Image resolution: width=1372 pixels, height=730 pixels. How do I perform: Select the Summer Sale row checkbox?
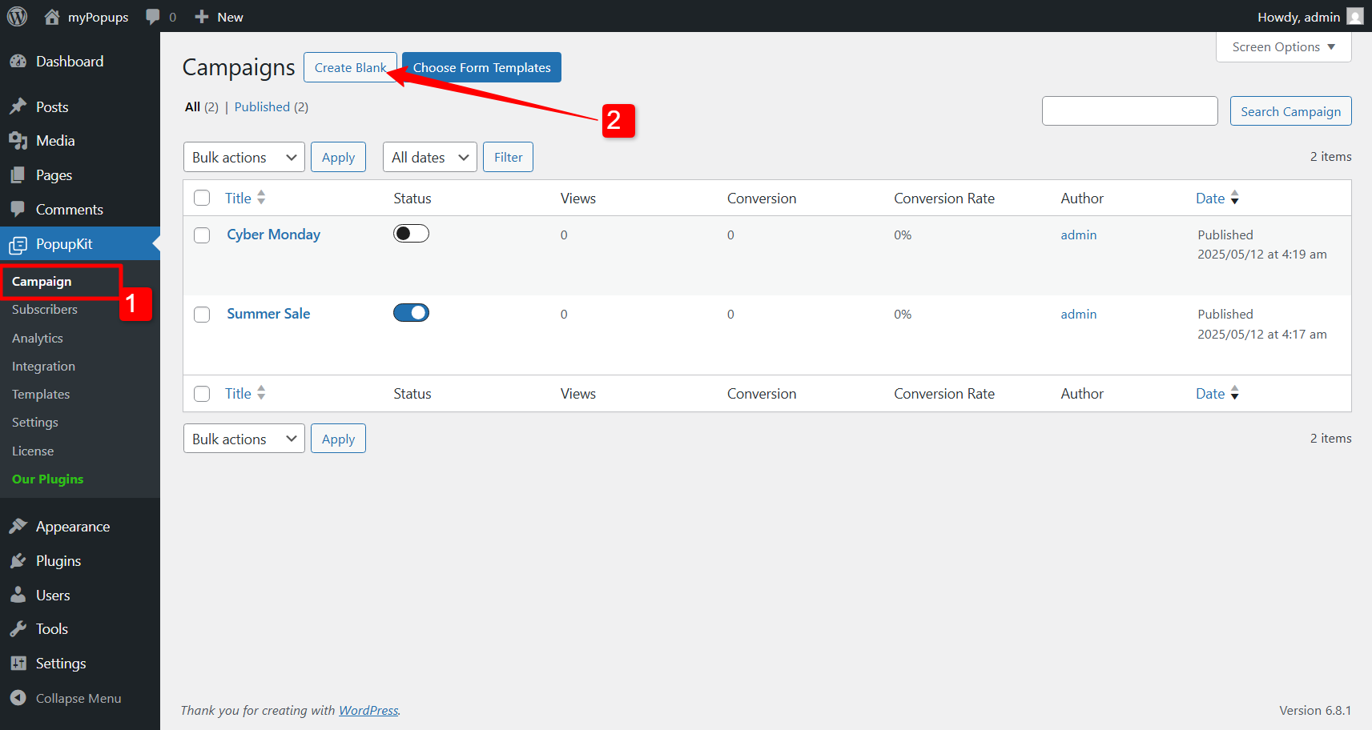click(202, 315)
